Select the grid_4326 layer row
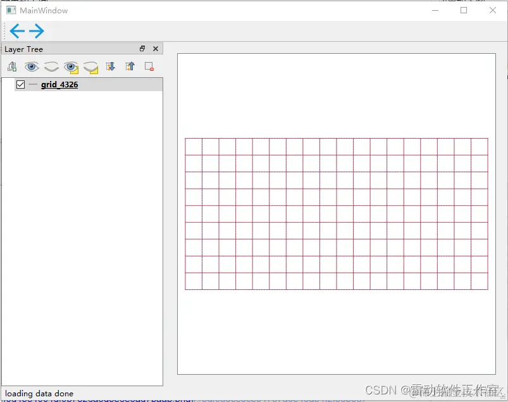The height and width of the screenshot is (402, 508). point(89,85)
